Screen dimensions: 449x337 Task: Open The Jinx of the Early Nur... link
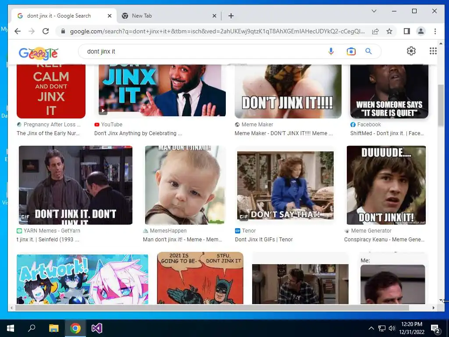click(x=48, y=133)
